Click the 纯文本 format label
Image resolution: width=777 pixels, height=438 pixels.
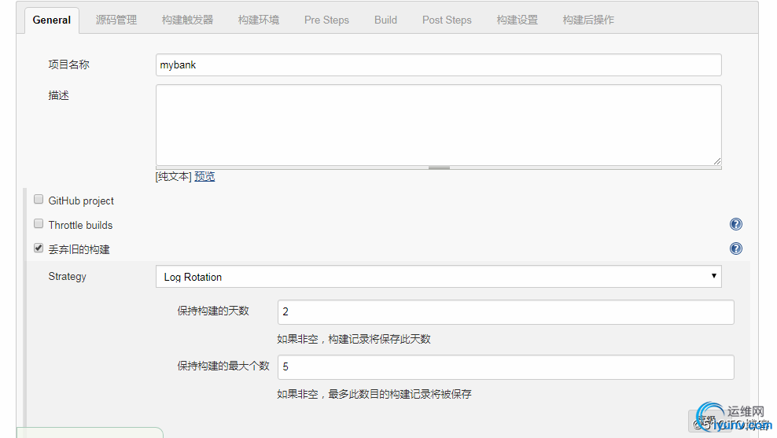point(174,176)
